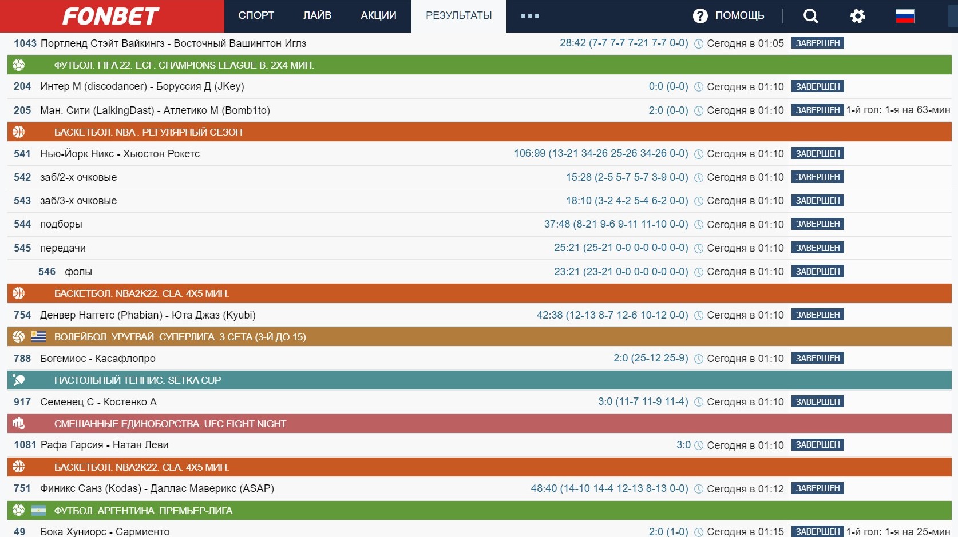
Task: Click the score 18:10 in заб/3-х очковые row
Action: 627,201
